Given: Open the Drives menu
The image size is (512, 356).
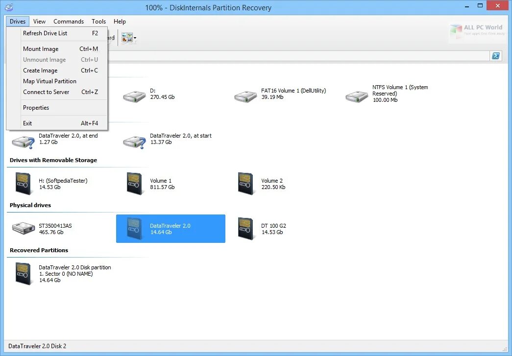Looking at the screenshot, I should click(18, 22).
